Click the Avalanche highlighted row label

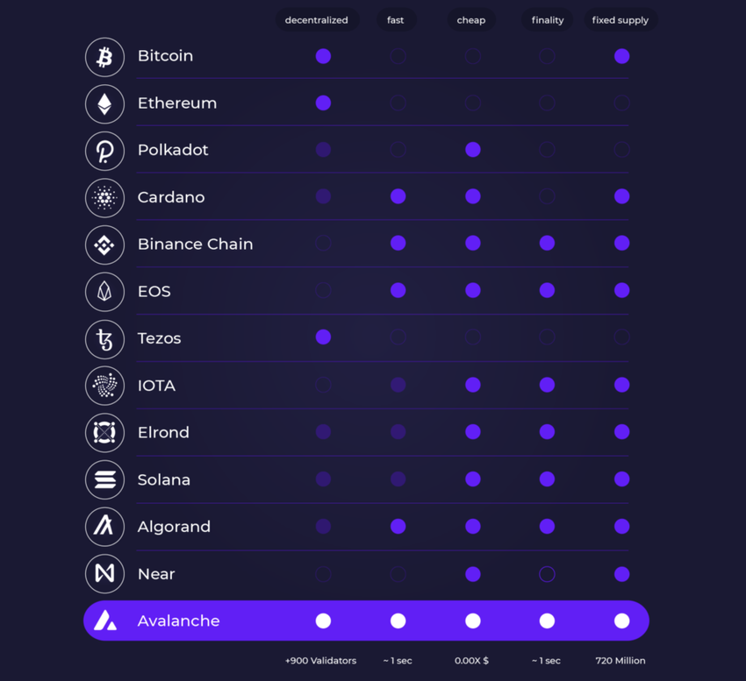[178, 621]
